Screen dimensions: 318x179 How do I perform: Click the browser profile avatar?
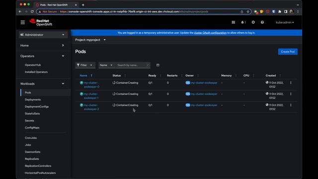point(292,11)
